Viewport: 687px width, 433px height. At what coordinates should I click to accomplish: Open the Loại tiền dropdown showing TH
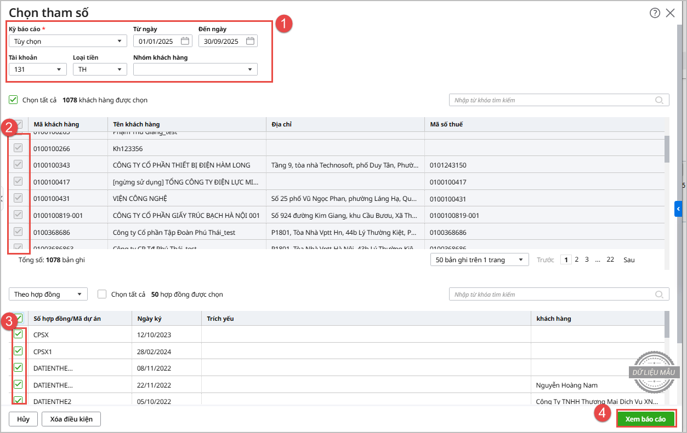click(x=100, y=70)
